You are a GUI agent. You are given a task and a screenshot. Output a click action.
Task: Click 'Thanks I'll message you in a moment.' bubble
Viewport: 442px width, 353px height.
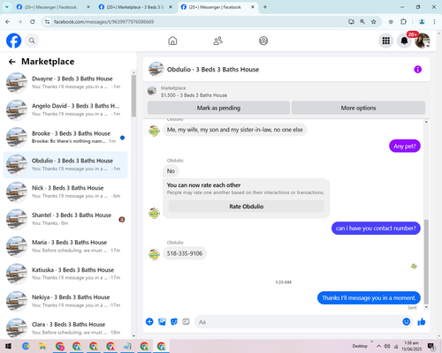tap(369, 298)
